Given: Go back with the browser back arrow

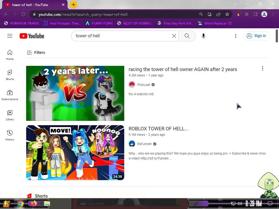Looking at the screenshot, I should (x=6, y=14).
